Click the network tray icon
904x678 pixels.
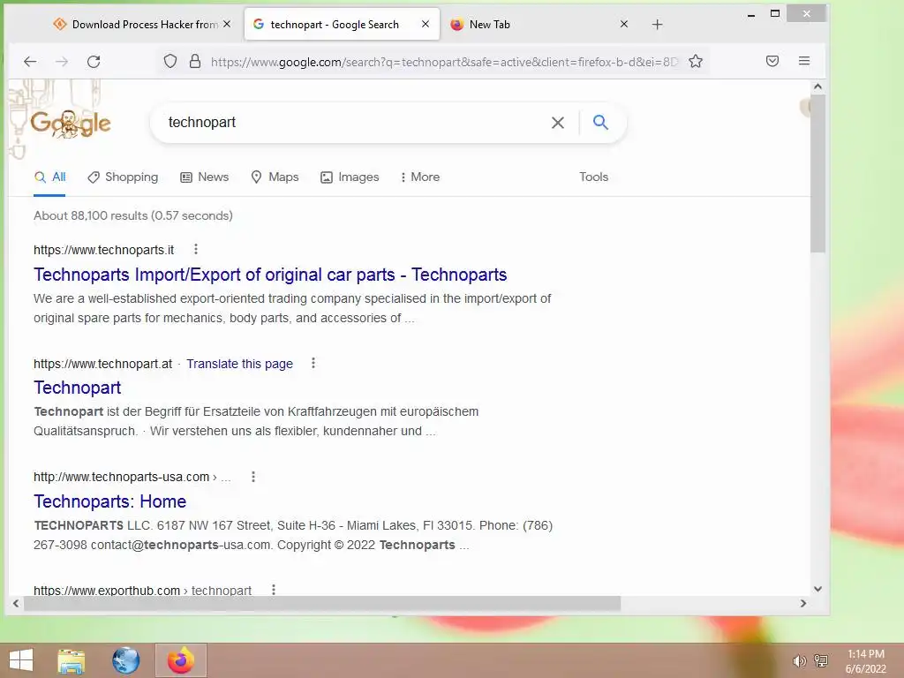point(821,661)
